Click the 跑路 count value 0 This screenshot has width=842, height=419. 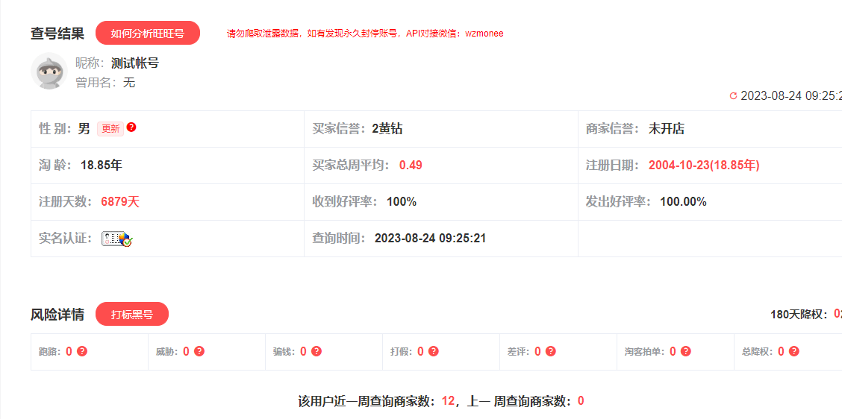pos(69,351)
